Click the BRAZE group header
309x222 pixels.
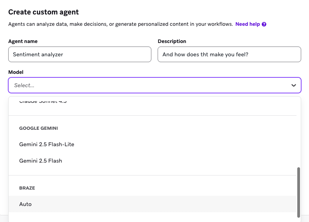click(27, 188)
